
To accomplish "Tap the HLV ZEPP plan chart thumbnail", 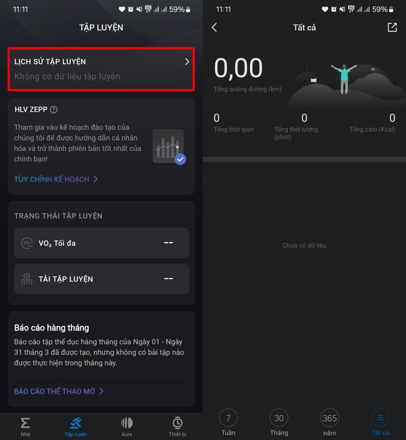I will pyautogui.click(x=169, y=146).
